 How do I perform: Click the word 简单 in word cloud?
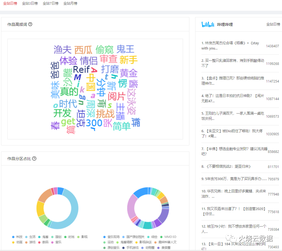[121, 126]
